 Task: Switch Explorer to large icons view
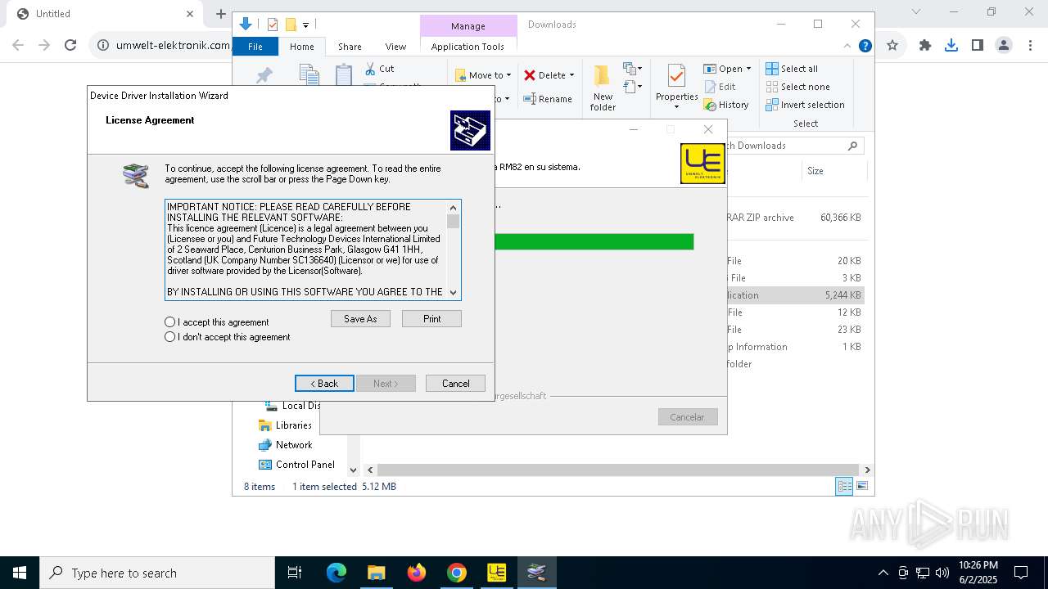pos(861,487)
